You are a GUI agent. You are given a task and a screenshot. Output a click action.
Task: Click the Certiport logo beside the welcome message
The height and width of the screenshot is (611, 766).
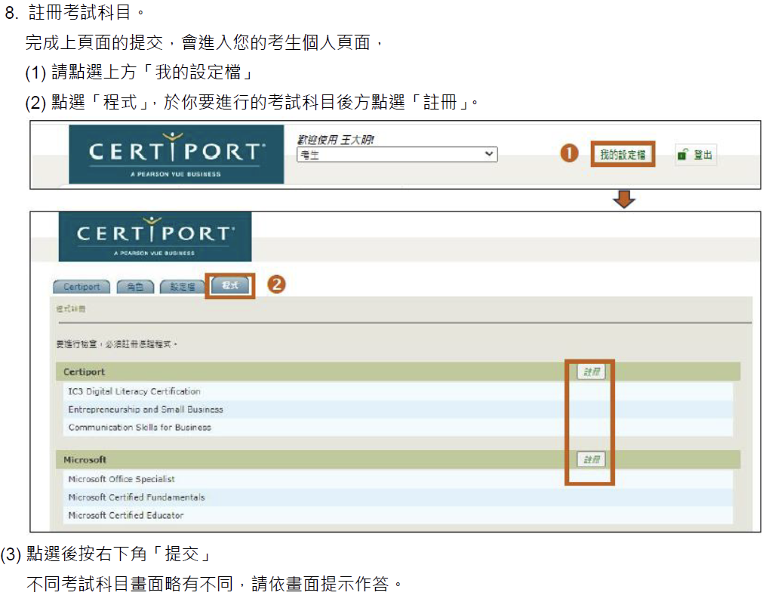pos(177,155)
